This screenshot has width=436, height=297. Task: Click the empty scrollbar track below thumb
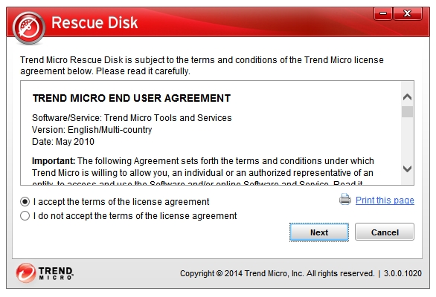(x=408, y=140)
